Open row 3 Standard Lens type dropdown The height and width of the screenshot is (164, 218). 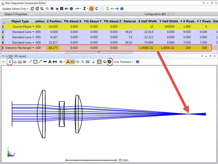click(x=33, y=37)
